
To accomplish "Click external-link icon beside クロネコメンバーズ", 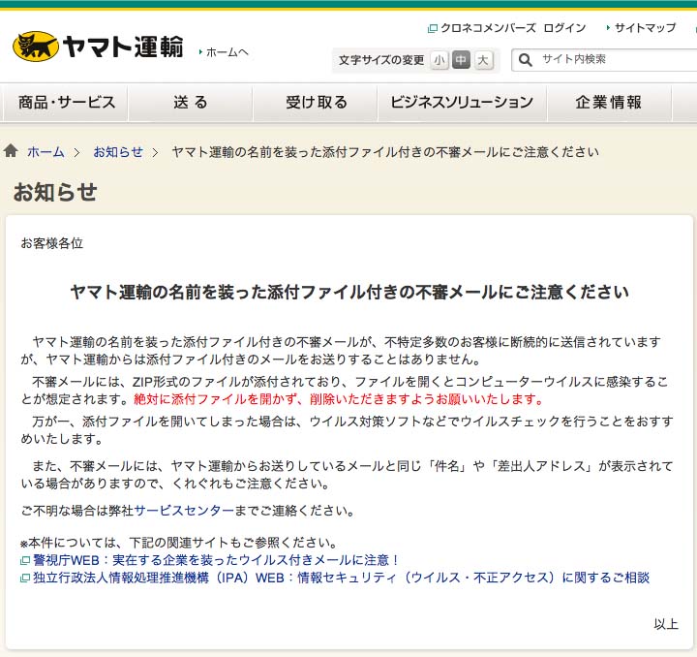I will [432, 28].
